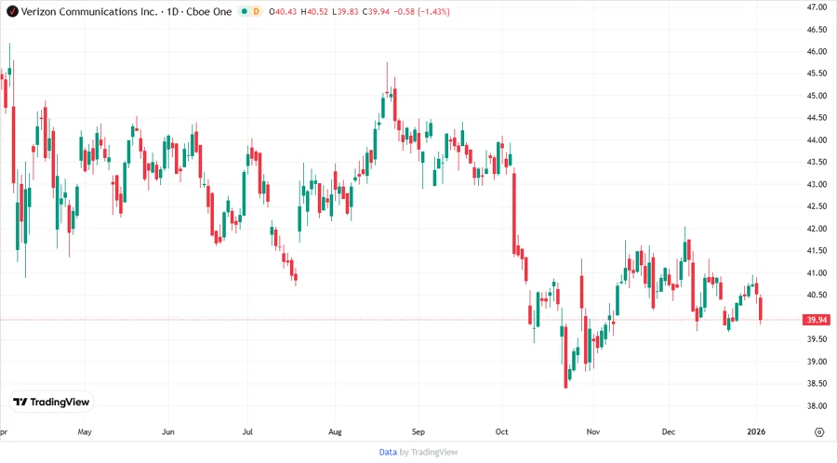Image resolution: width=837 pixels, height=463 pixels.
Task: Click the Oct label on time axis
Action: tap(501, 431)
